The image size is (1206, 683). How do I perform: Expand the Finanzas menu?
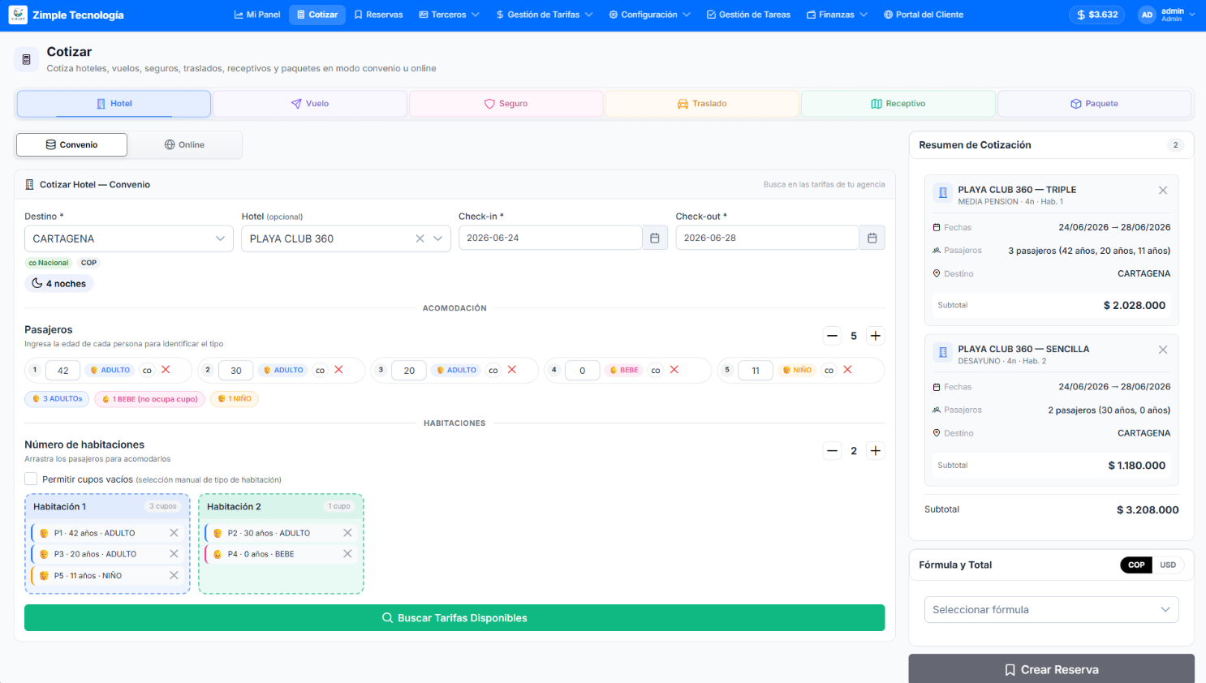837,15
